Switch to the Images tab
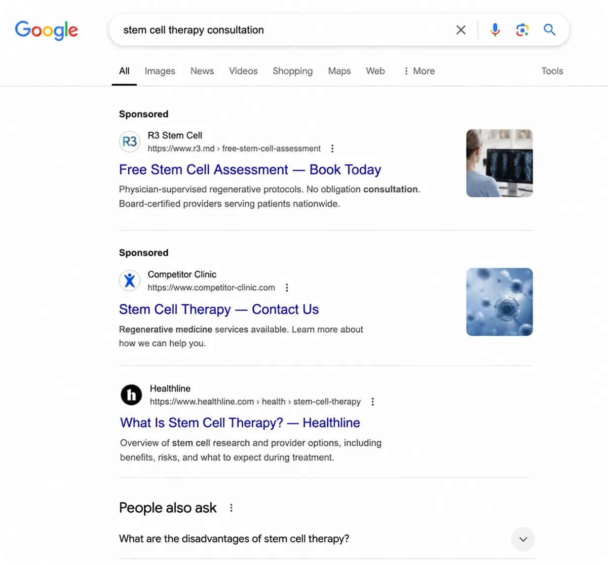The width and height of the screenshot is (608, 565). [x=160, y=71]
